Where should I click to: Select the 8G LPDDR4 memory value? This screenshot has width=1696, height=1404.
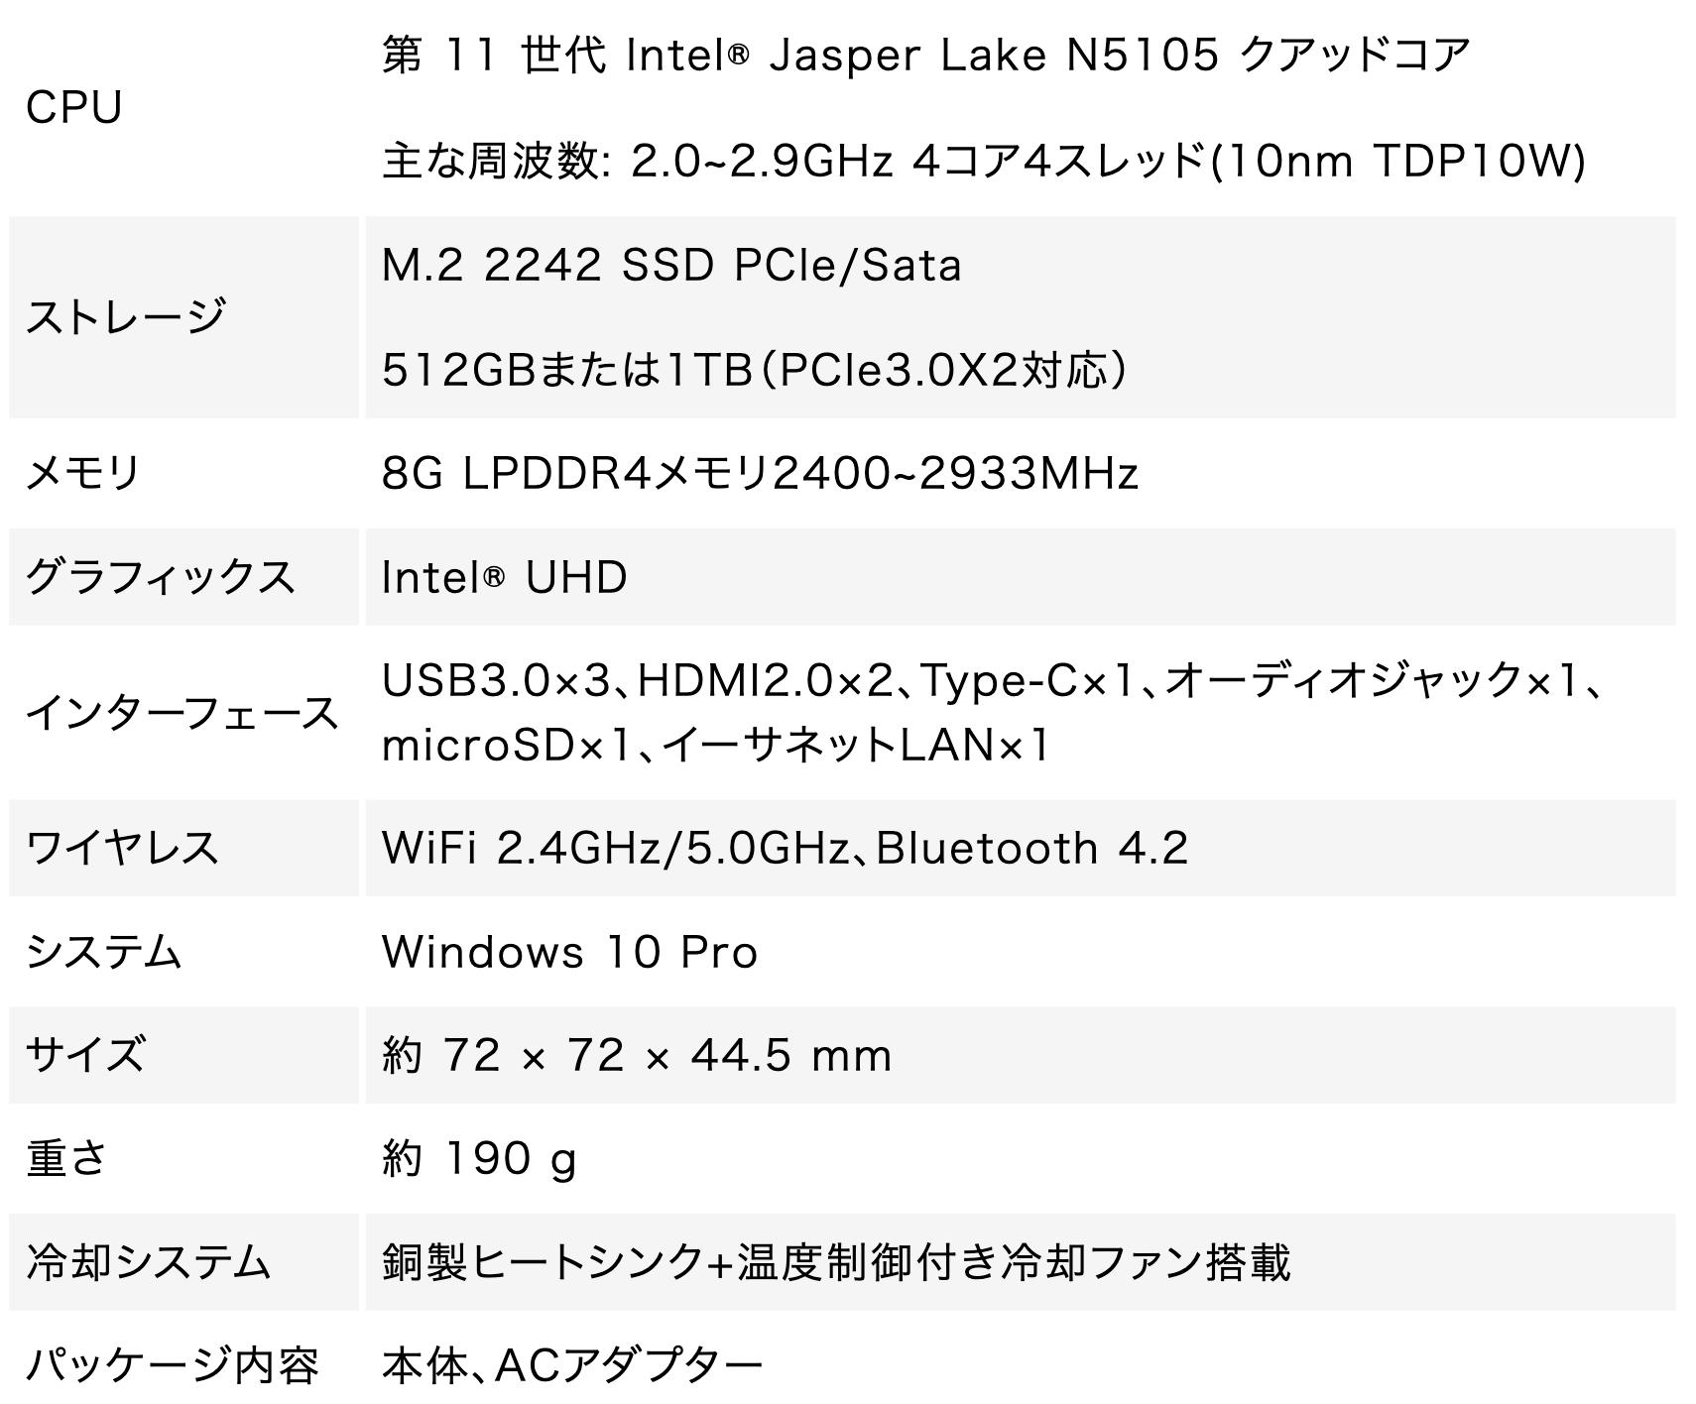point(760,473)
